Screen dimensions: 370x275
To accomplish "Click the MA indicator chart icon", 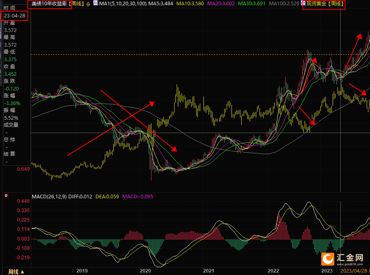I will point(95,3).
